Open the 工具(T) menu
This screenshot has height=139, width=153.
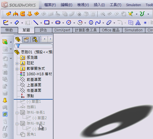click(x=115, y=5)
